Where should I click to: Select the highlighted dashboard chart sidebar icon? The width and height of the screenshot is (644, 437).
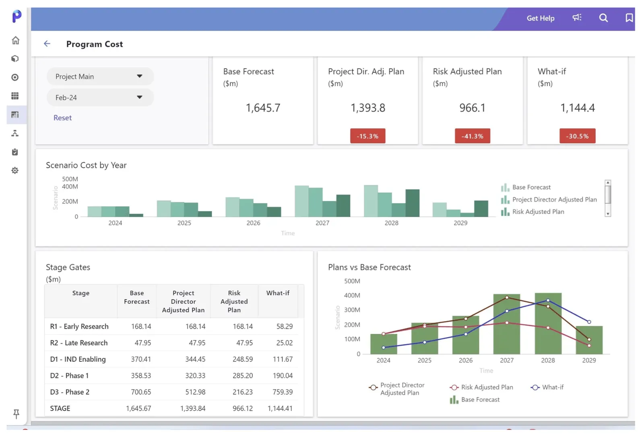point(15,115)
